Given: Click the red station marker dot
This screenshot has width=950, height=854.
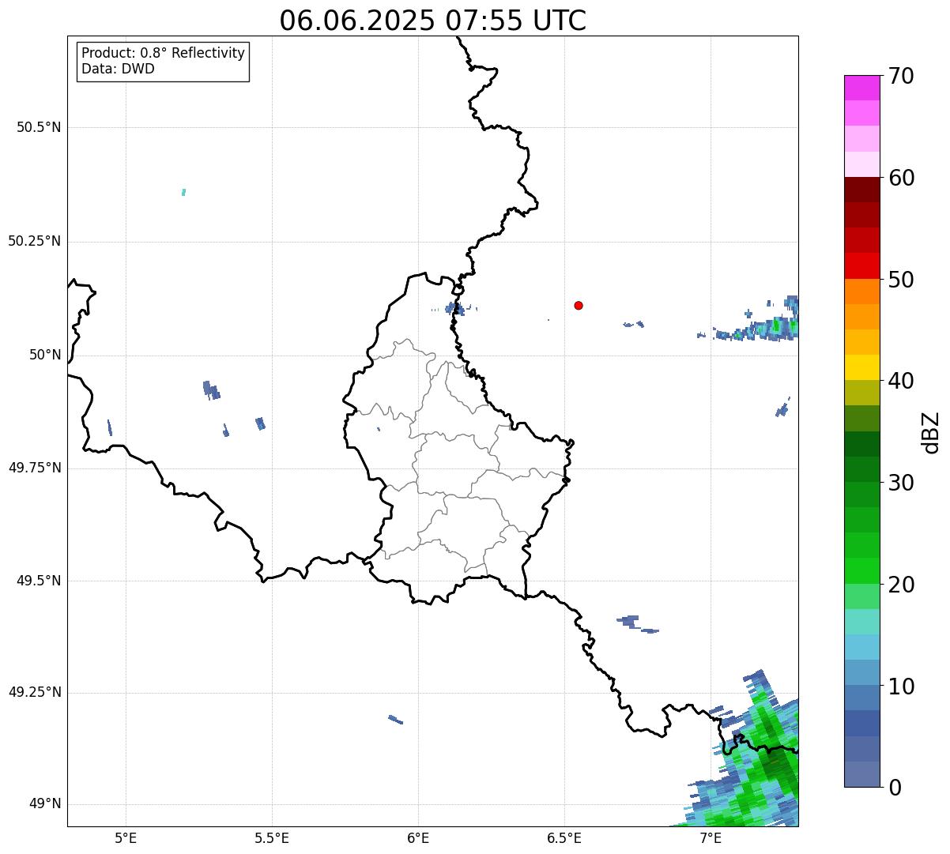Looking at the screenshot, I should pyautogui.click(x=579, y=305).
